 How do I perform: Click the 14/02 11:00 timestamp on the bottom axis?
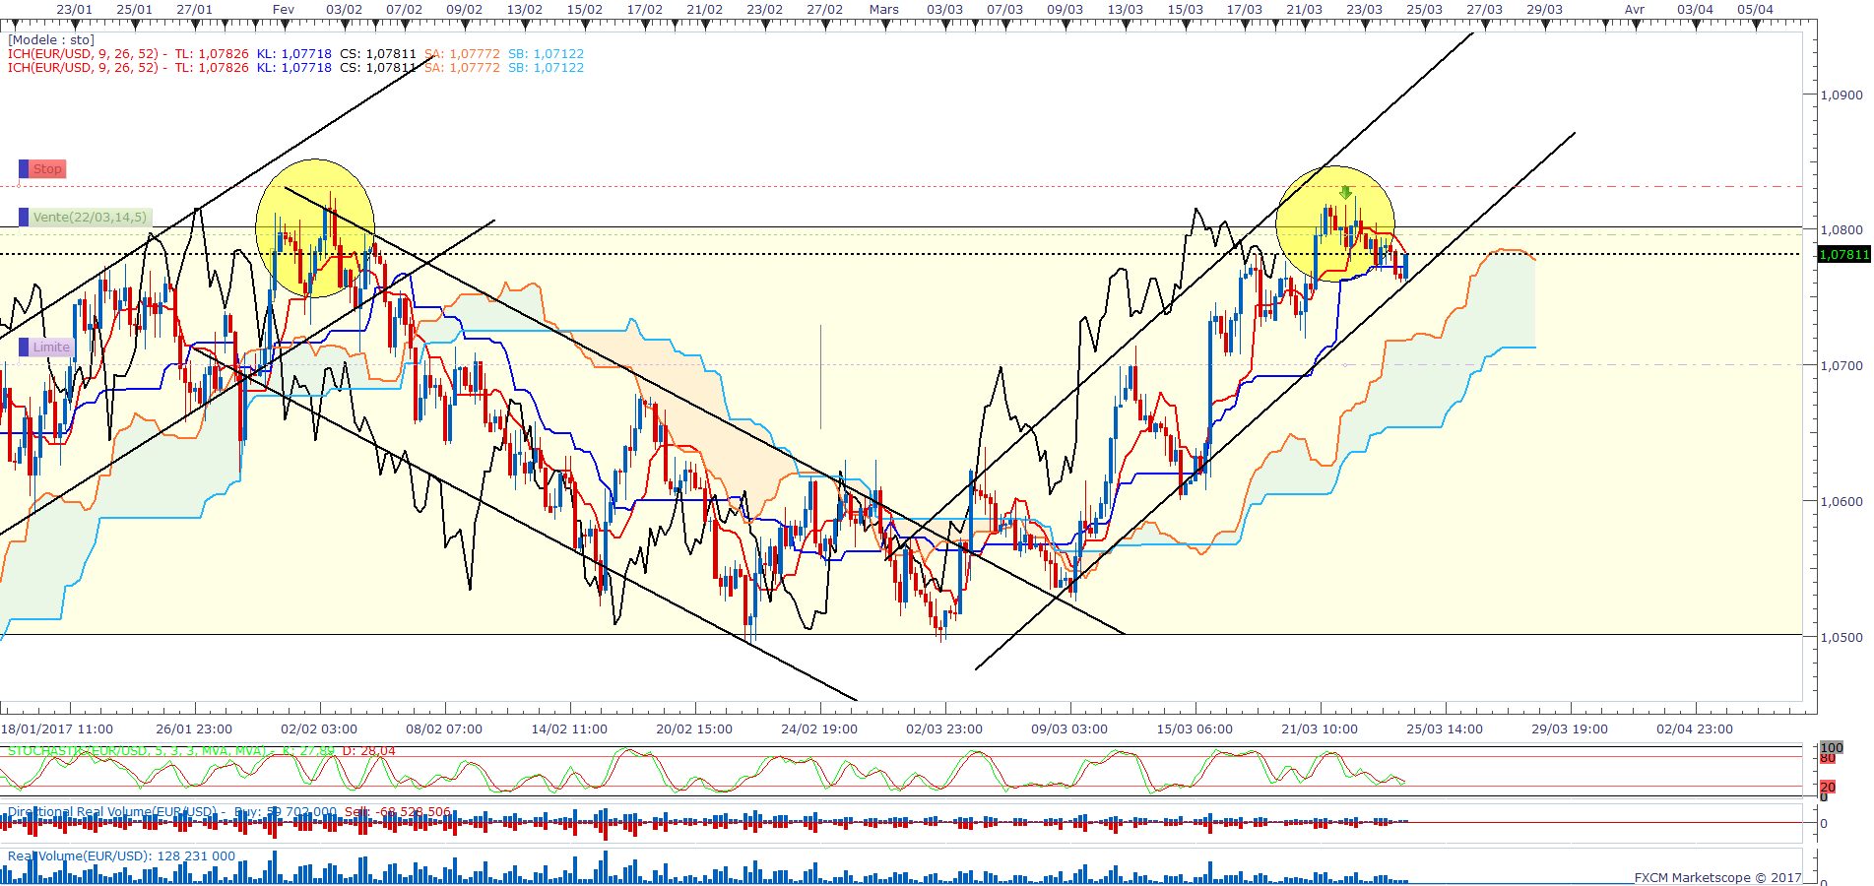click(569, 729)
